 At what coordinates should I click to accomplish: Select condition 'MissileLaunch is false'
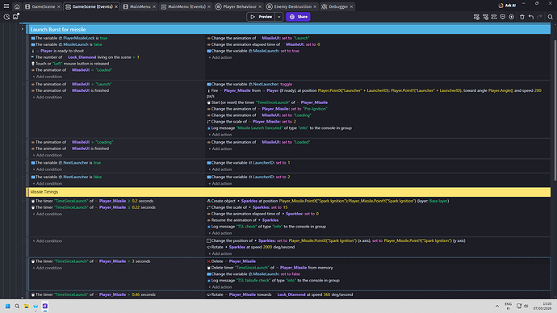tap(67, 44)
